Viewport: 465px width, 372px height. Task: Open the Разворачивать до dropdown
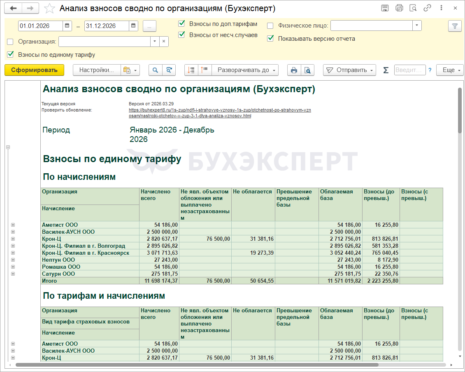[245, 70]
